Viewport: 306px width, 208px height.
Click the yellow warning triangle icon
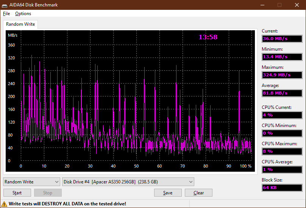[x=4, y=204]
